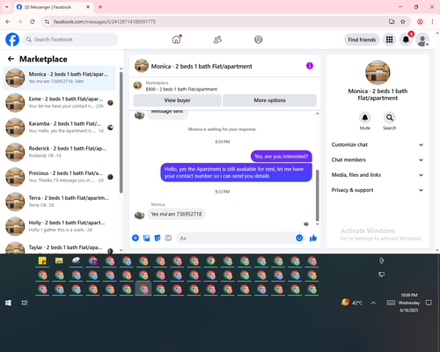Open the Menu grid icon
Viewport: 440px width, 352px height.
click(389, 40)
